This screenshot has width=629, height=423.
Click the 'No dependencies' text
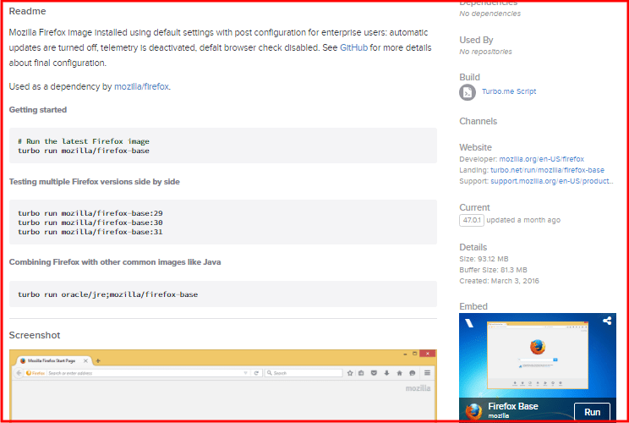tap(490, 14)
